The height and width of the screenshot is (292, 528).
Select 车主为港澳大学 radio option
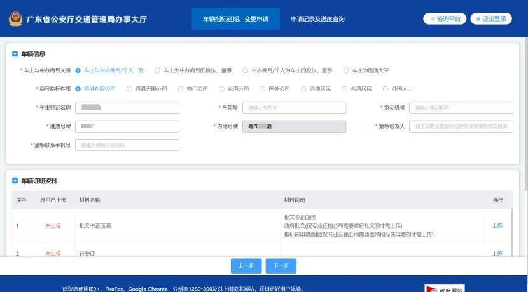click(x=346, y=70)
